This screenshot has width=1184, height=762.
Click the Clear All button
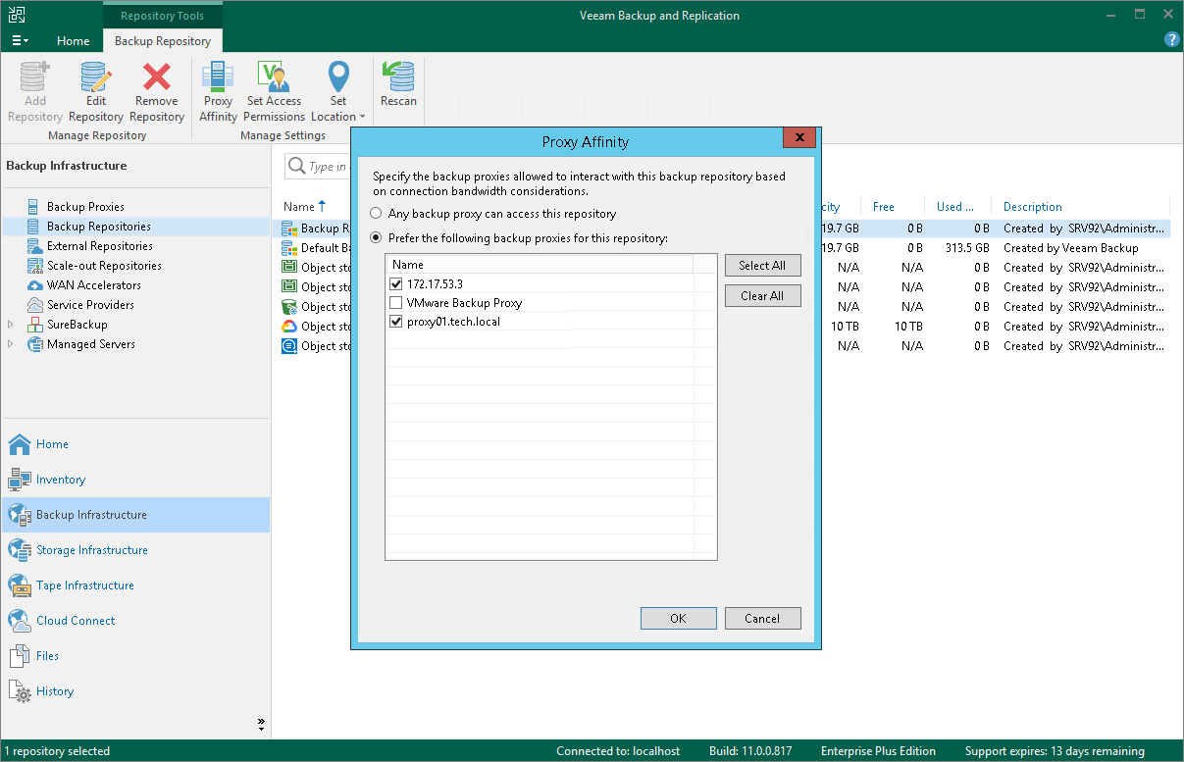tap(762, 296)
